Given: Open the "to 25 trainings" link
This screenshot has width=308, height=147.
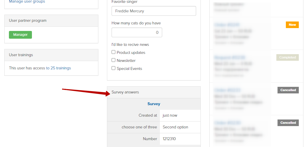Looking at the screenshot, I should [58, 68].
